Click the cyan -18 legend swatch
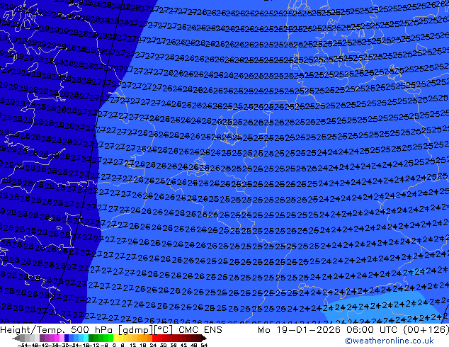This screenshot has height=347, width=449. click(86, 338)
